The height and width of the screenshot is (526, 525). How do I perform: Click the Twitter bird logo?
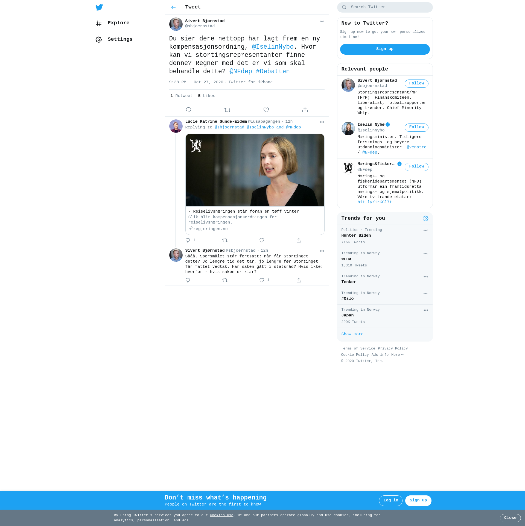tap(99, 7)
